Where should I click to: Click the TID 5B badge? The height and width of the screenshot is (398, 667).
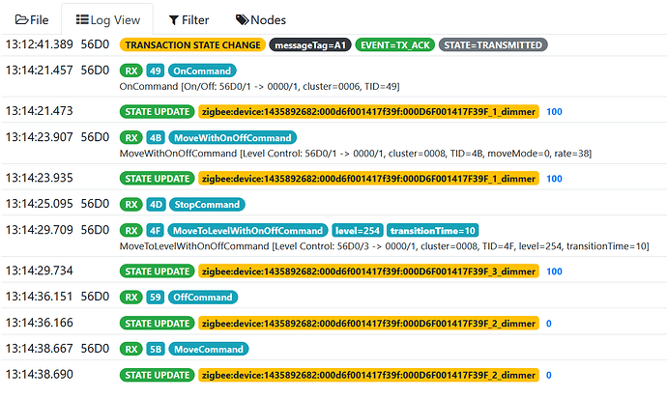click(x=156, y=349)
